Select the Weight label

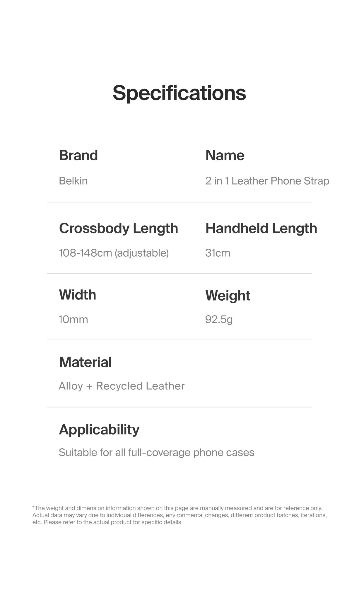point(228,296)
